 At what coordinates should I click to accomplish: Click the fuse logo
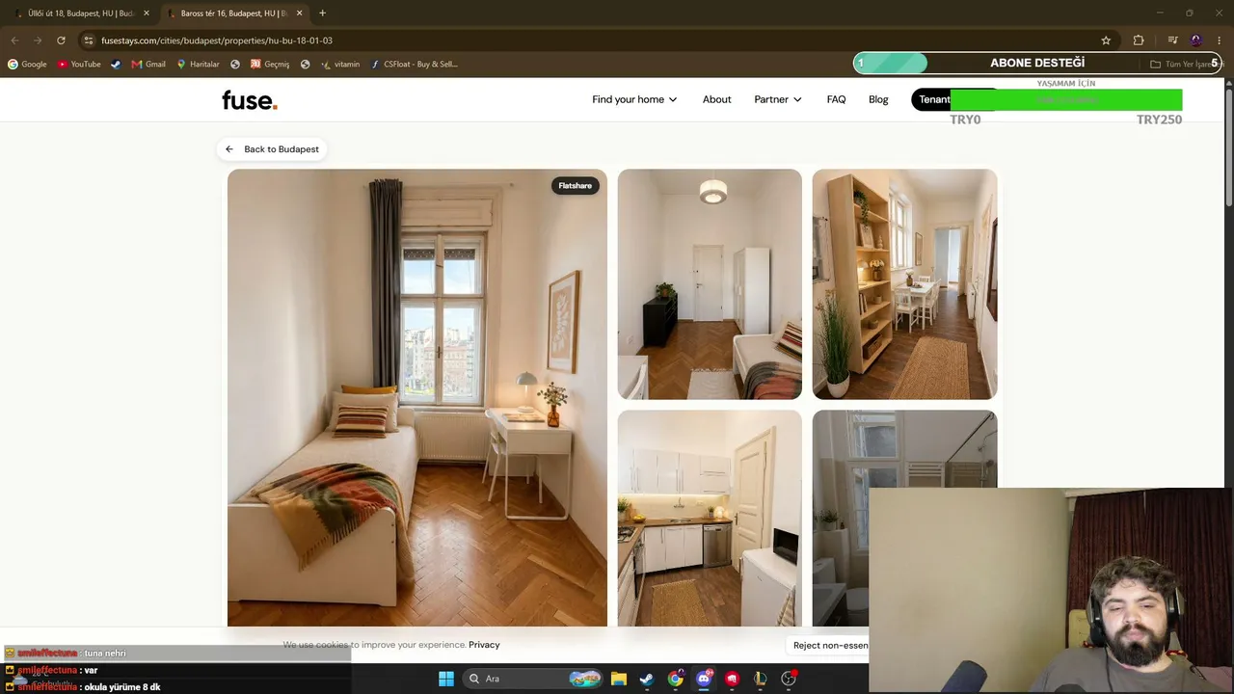(x=250, y=100)
